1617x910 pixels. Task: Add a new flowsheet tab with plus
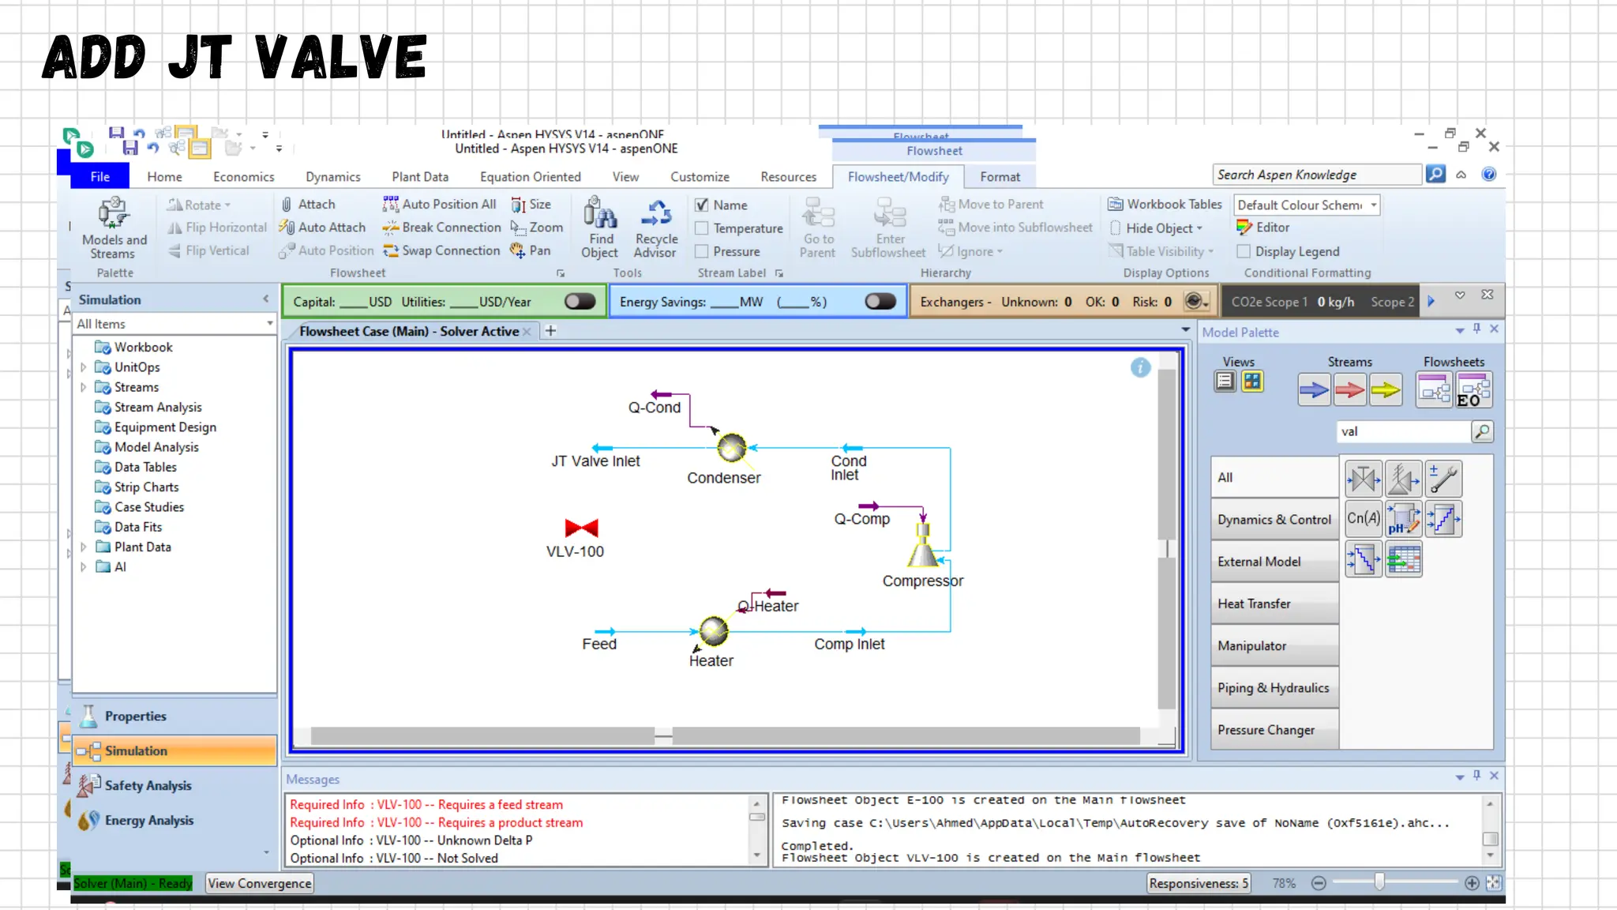pyautogui.click(x=550, y=331)
